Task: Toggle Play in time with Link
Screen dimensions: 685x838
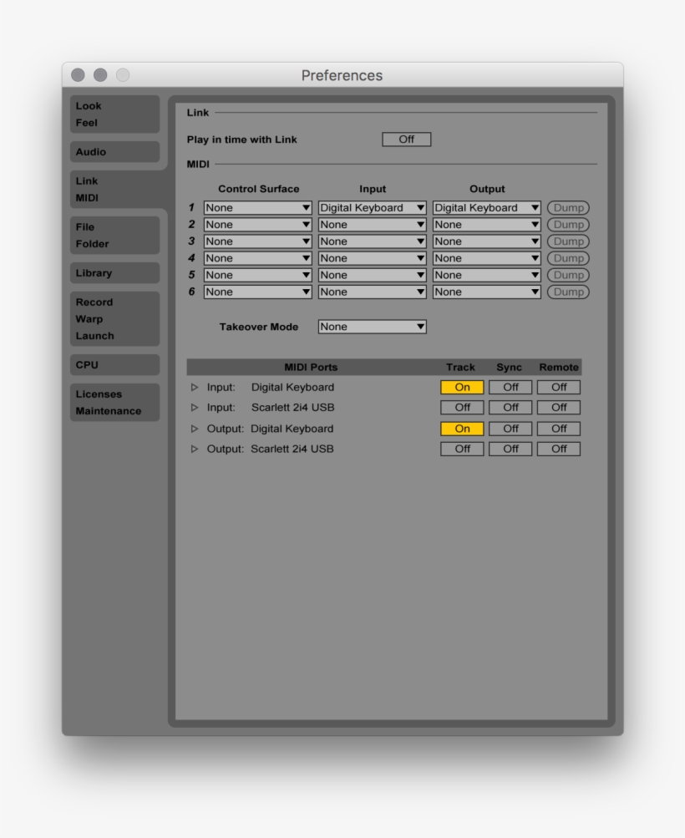Action: pos(407,139)
